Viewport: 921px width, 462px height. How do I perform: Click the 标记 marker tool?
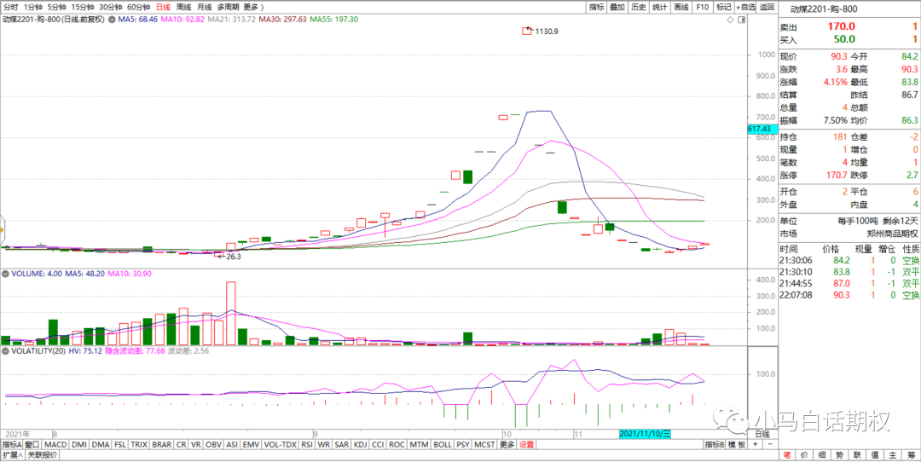coord(723,7)
